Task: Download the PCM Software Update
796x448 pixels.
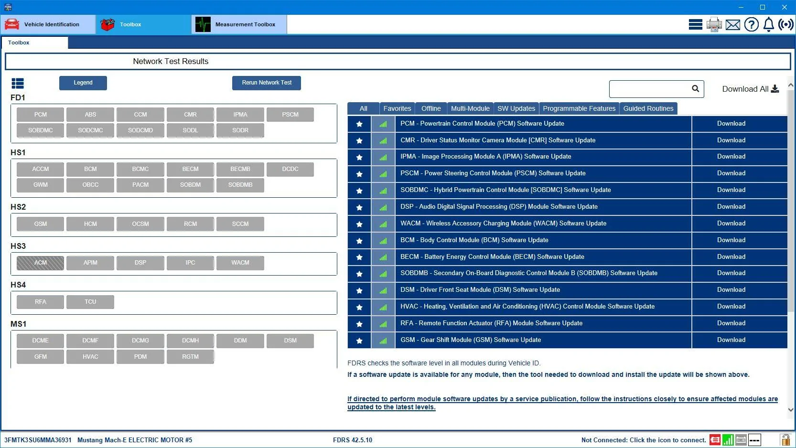Action: 731,124
